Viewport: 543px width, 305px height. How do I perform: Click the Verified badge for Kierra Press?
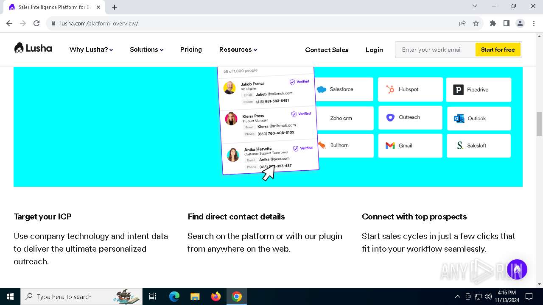(x=301, y=114)
